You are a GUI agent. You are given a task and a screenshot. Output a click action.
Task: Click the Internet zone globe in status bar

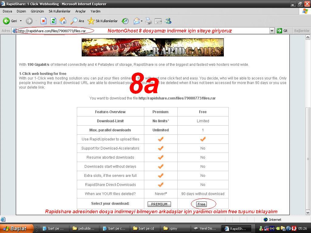[265, 220]
